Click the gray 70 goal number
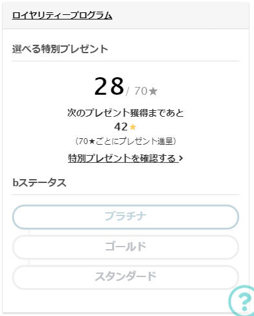The width and height of the screenshot is (254, 316). (x=141, y=91)
